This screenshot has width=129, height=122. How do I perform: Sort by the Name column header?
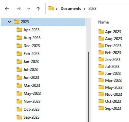103,22
